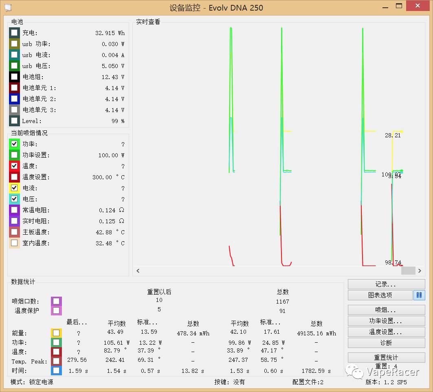The image size is (433, 392).
Task: Click the 喷烟... button
Action: tap(386, 310)
